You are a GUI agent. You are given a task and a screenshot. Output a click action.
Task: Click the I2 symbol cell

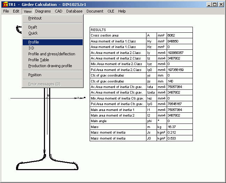(x=151, y=116)
